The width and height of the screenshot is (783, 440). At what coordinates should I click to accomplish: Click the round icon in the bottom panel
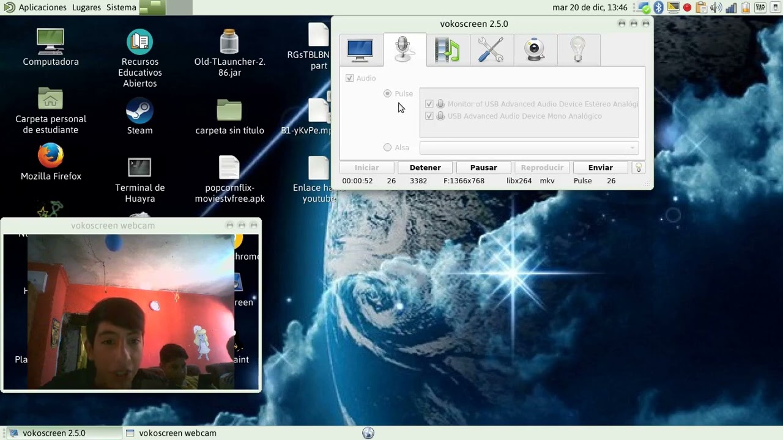click(x=368, y=433)
